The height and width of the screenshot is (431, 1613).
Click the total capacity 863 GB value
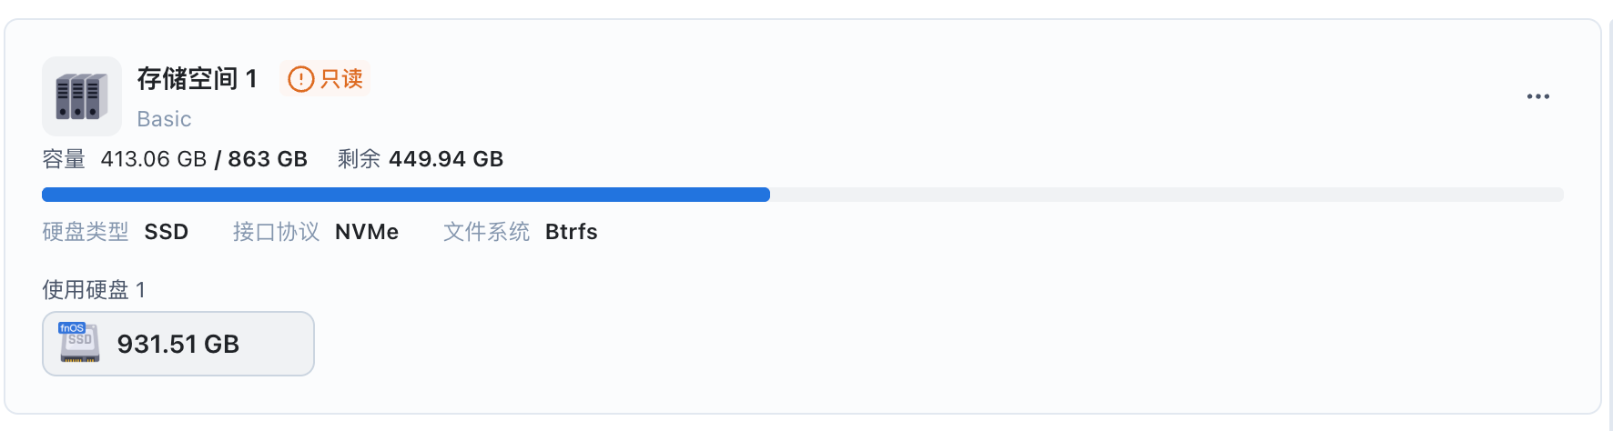pos(268,159)
